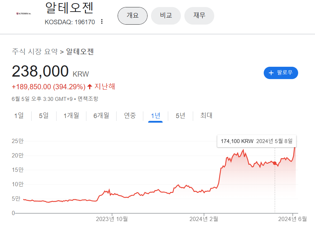Select the 연중 year-to-date range

130,116
